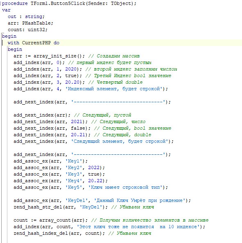This screenshot has width=242, height=243.
Task: Click the comment 'первый индекс будет пустым'
Action: tap(109, 62)
